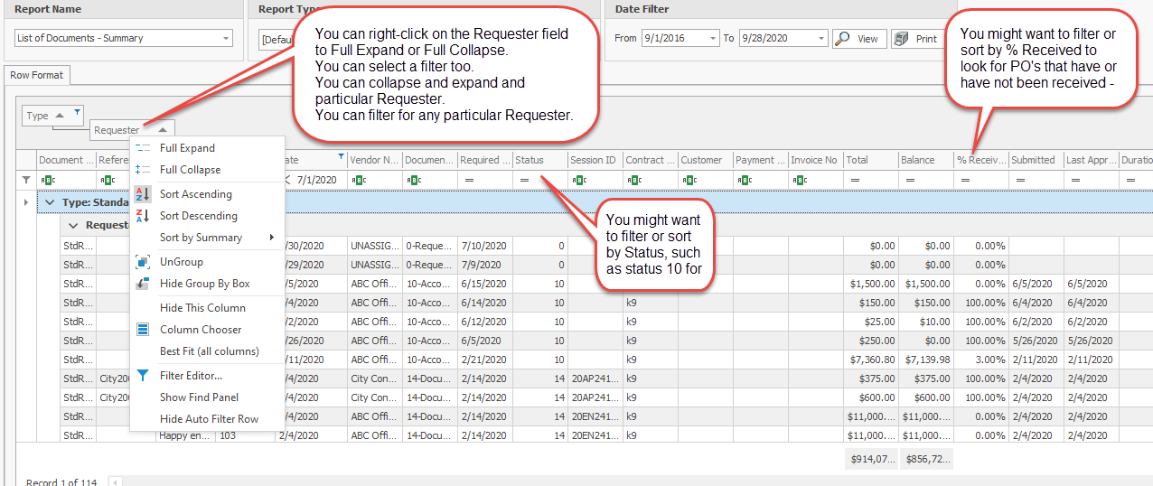
Task: Click Hide Group By Box menu entry
Action: coord(204,284)
